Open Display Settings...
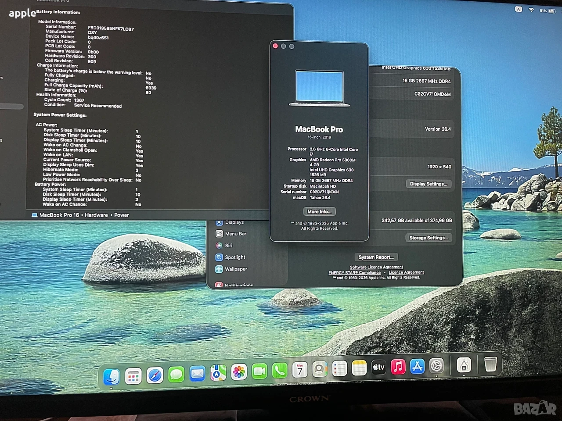This screenshot has height=421, width=562. 429,184
